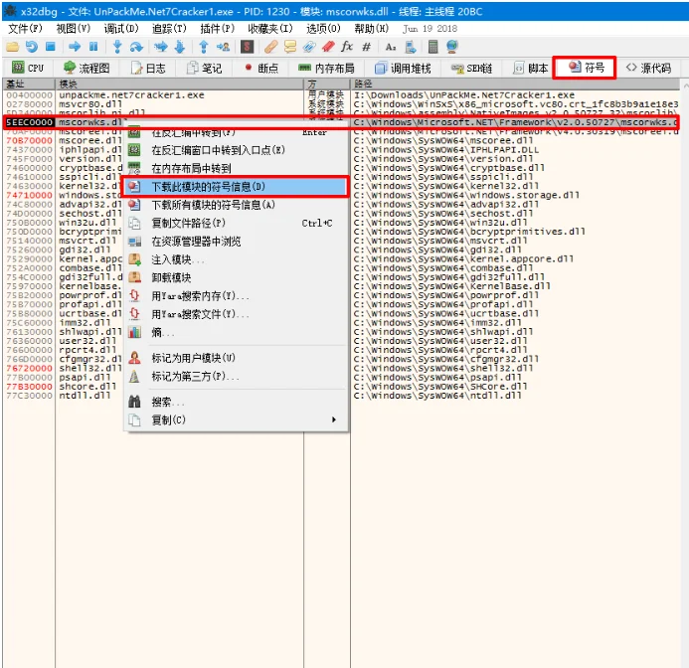Open variables with the hash icon
This screenshot has width=689, height=668.
coord(367,46)
